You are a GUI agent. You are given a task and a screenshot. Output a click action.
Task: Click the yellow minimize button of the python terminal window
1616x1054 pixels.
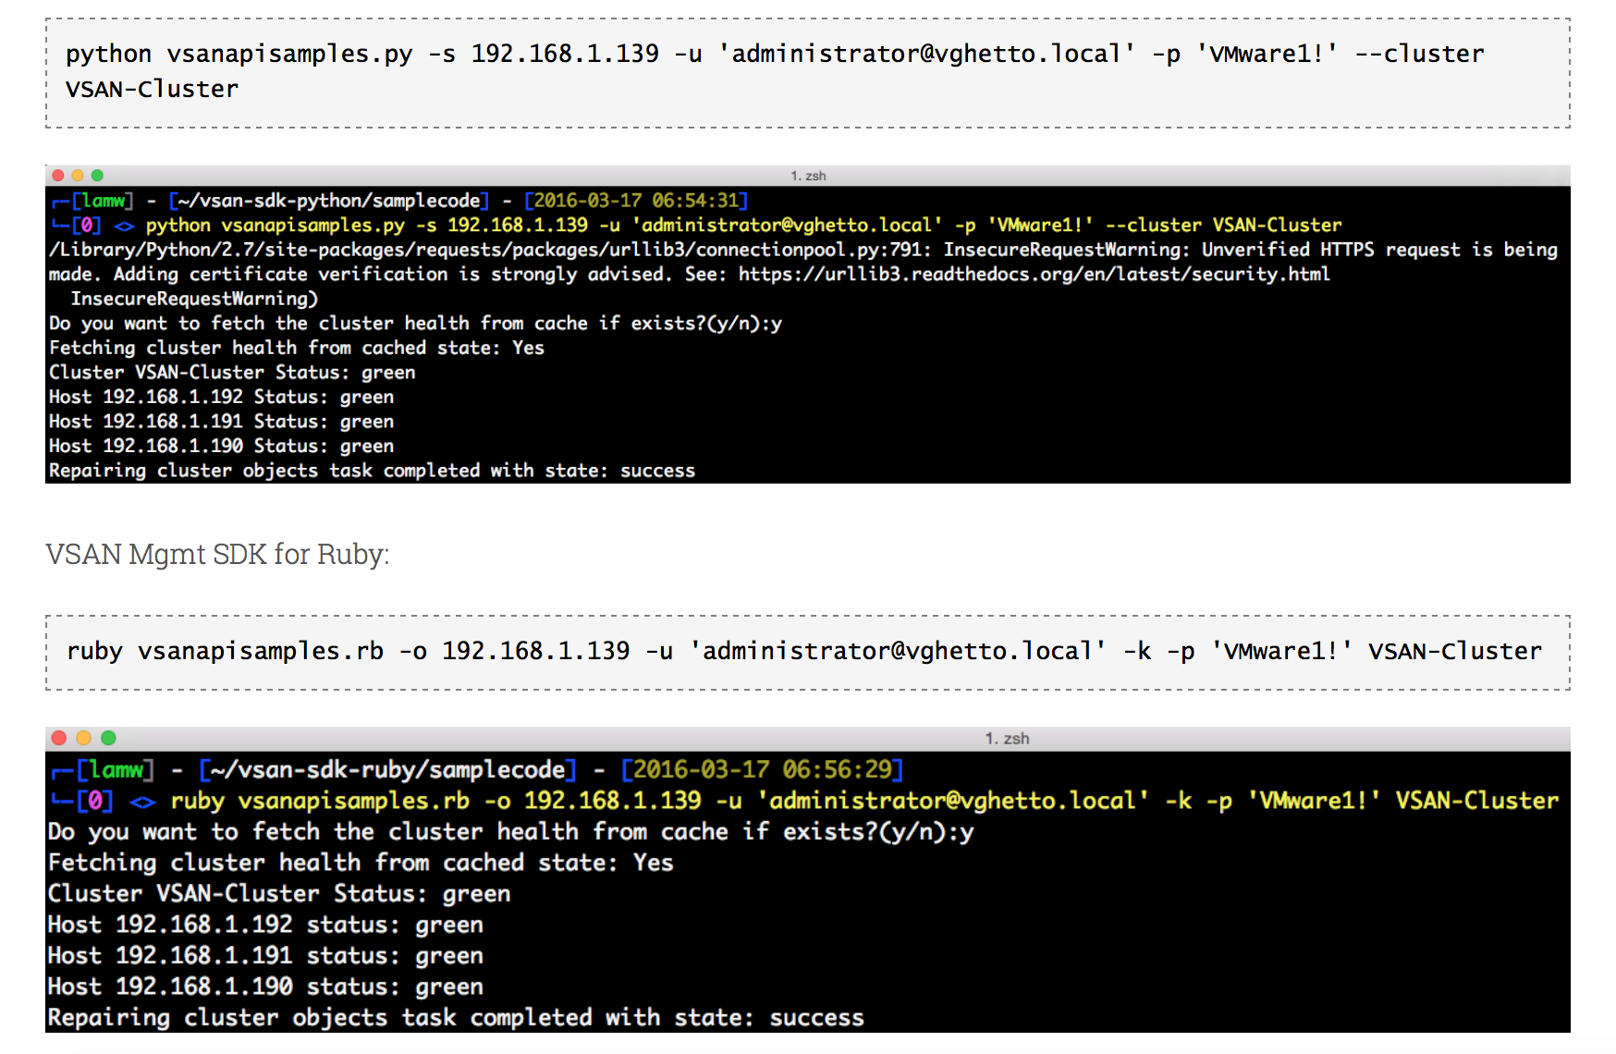[78, 176]
